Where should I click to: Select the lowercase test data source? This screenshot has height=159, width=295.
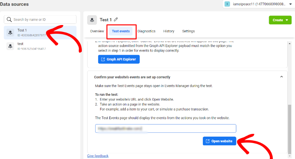tap(40, 46)
